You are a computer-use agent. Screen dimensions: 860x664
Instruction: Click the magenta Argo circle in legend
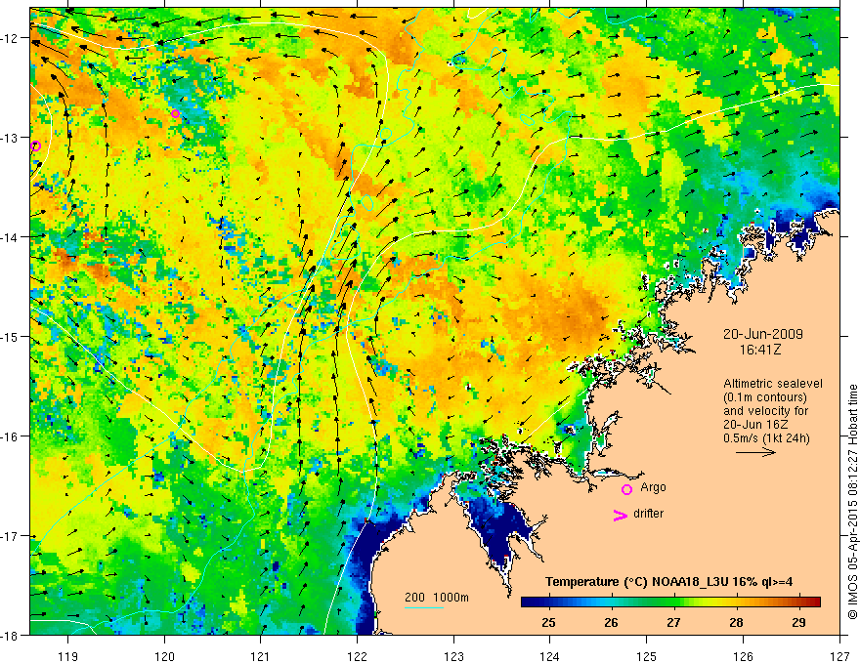pyautogui.click(x=626, y=489)
